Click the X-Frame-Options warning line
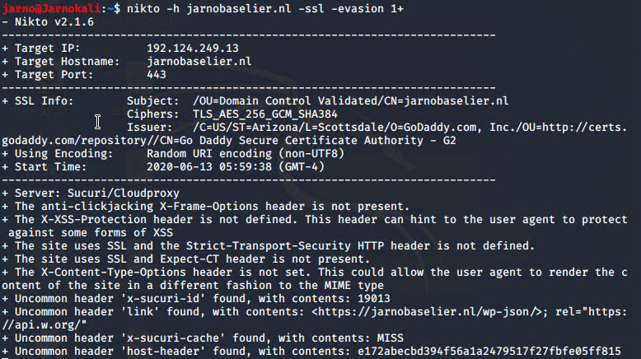Screen dimensions: 641x359 pos(206,206)
